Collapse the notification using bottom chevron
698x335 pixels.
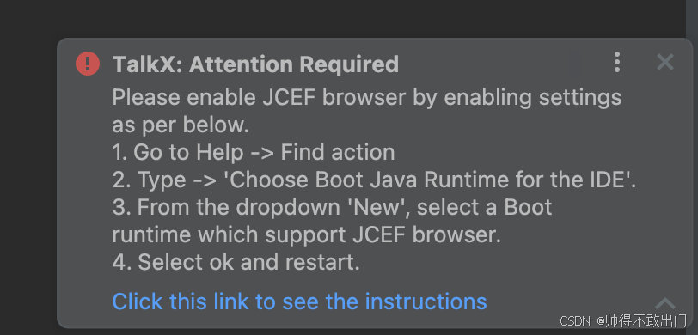[665, 304]
